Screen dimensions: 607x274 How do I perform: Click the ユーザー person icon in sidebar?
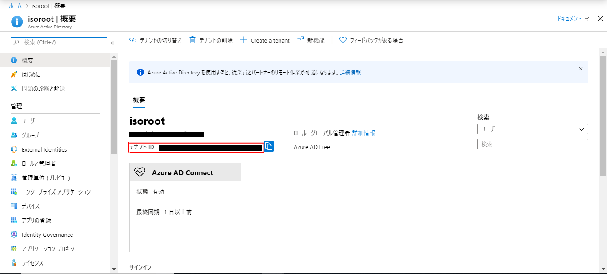(x=14, y=121)
